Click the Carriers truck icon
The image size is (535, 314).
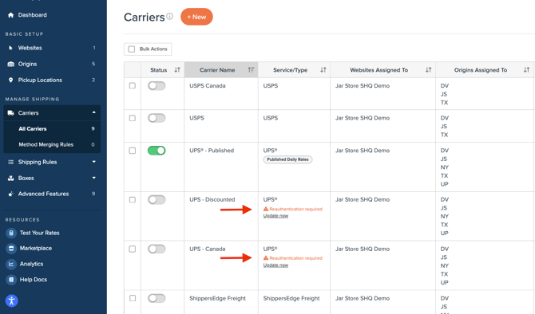(10, 113)
